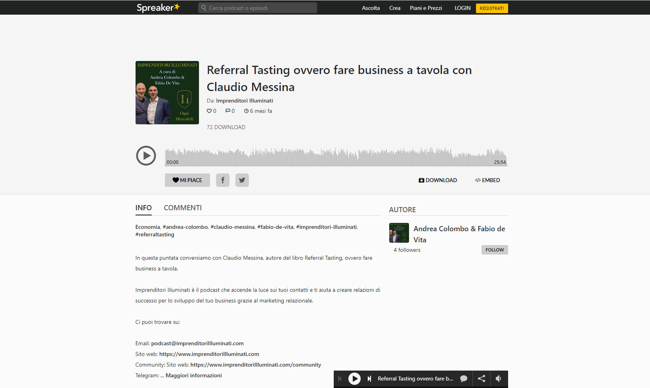
Task: Click the DOWNLOAD button
Action: pyautogui.click(x=438, y=180)
